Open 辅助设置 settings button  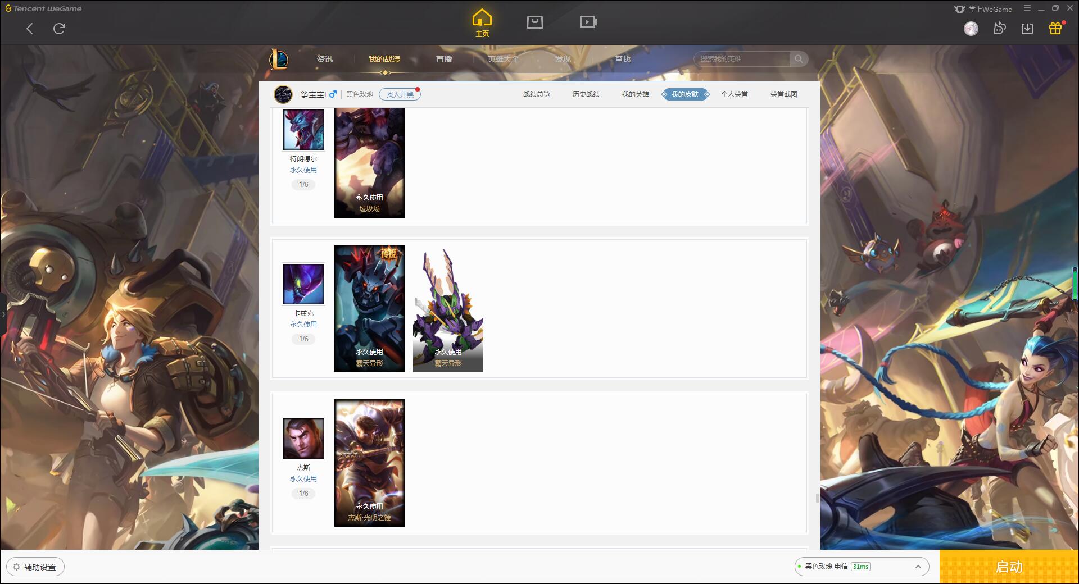click(36, 567)
